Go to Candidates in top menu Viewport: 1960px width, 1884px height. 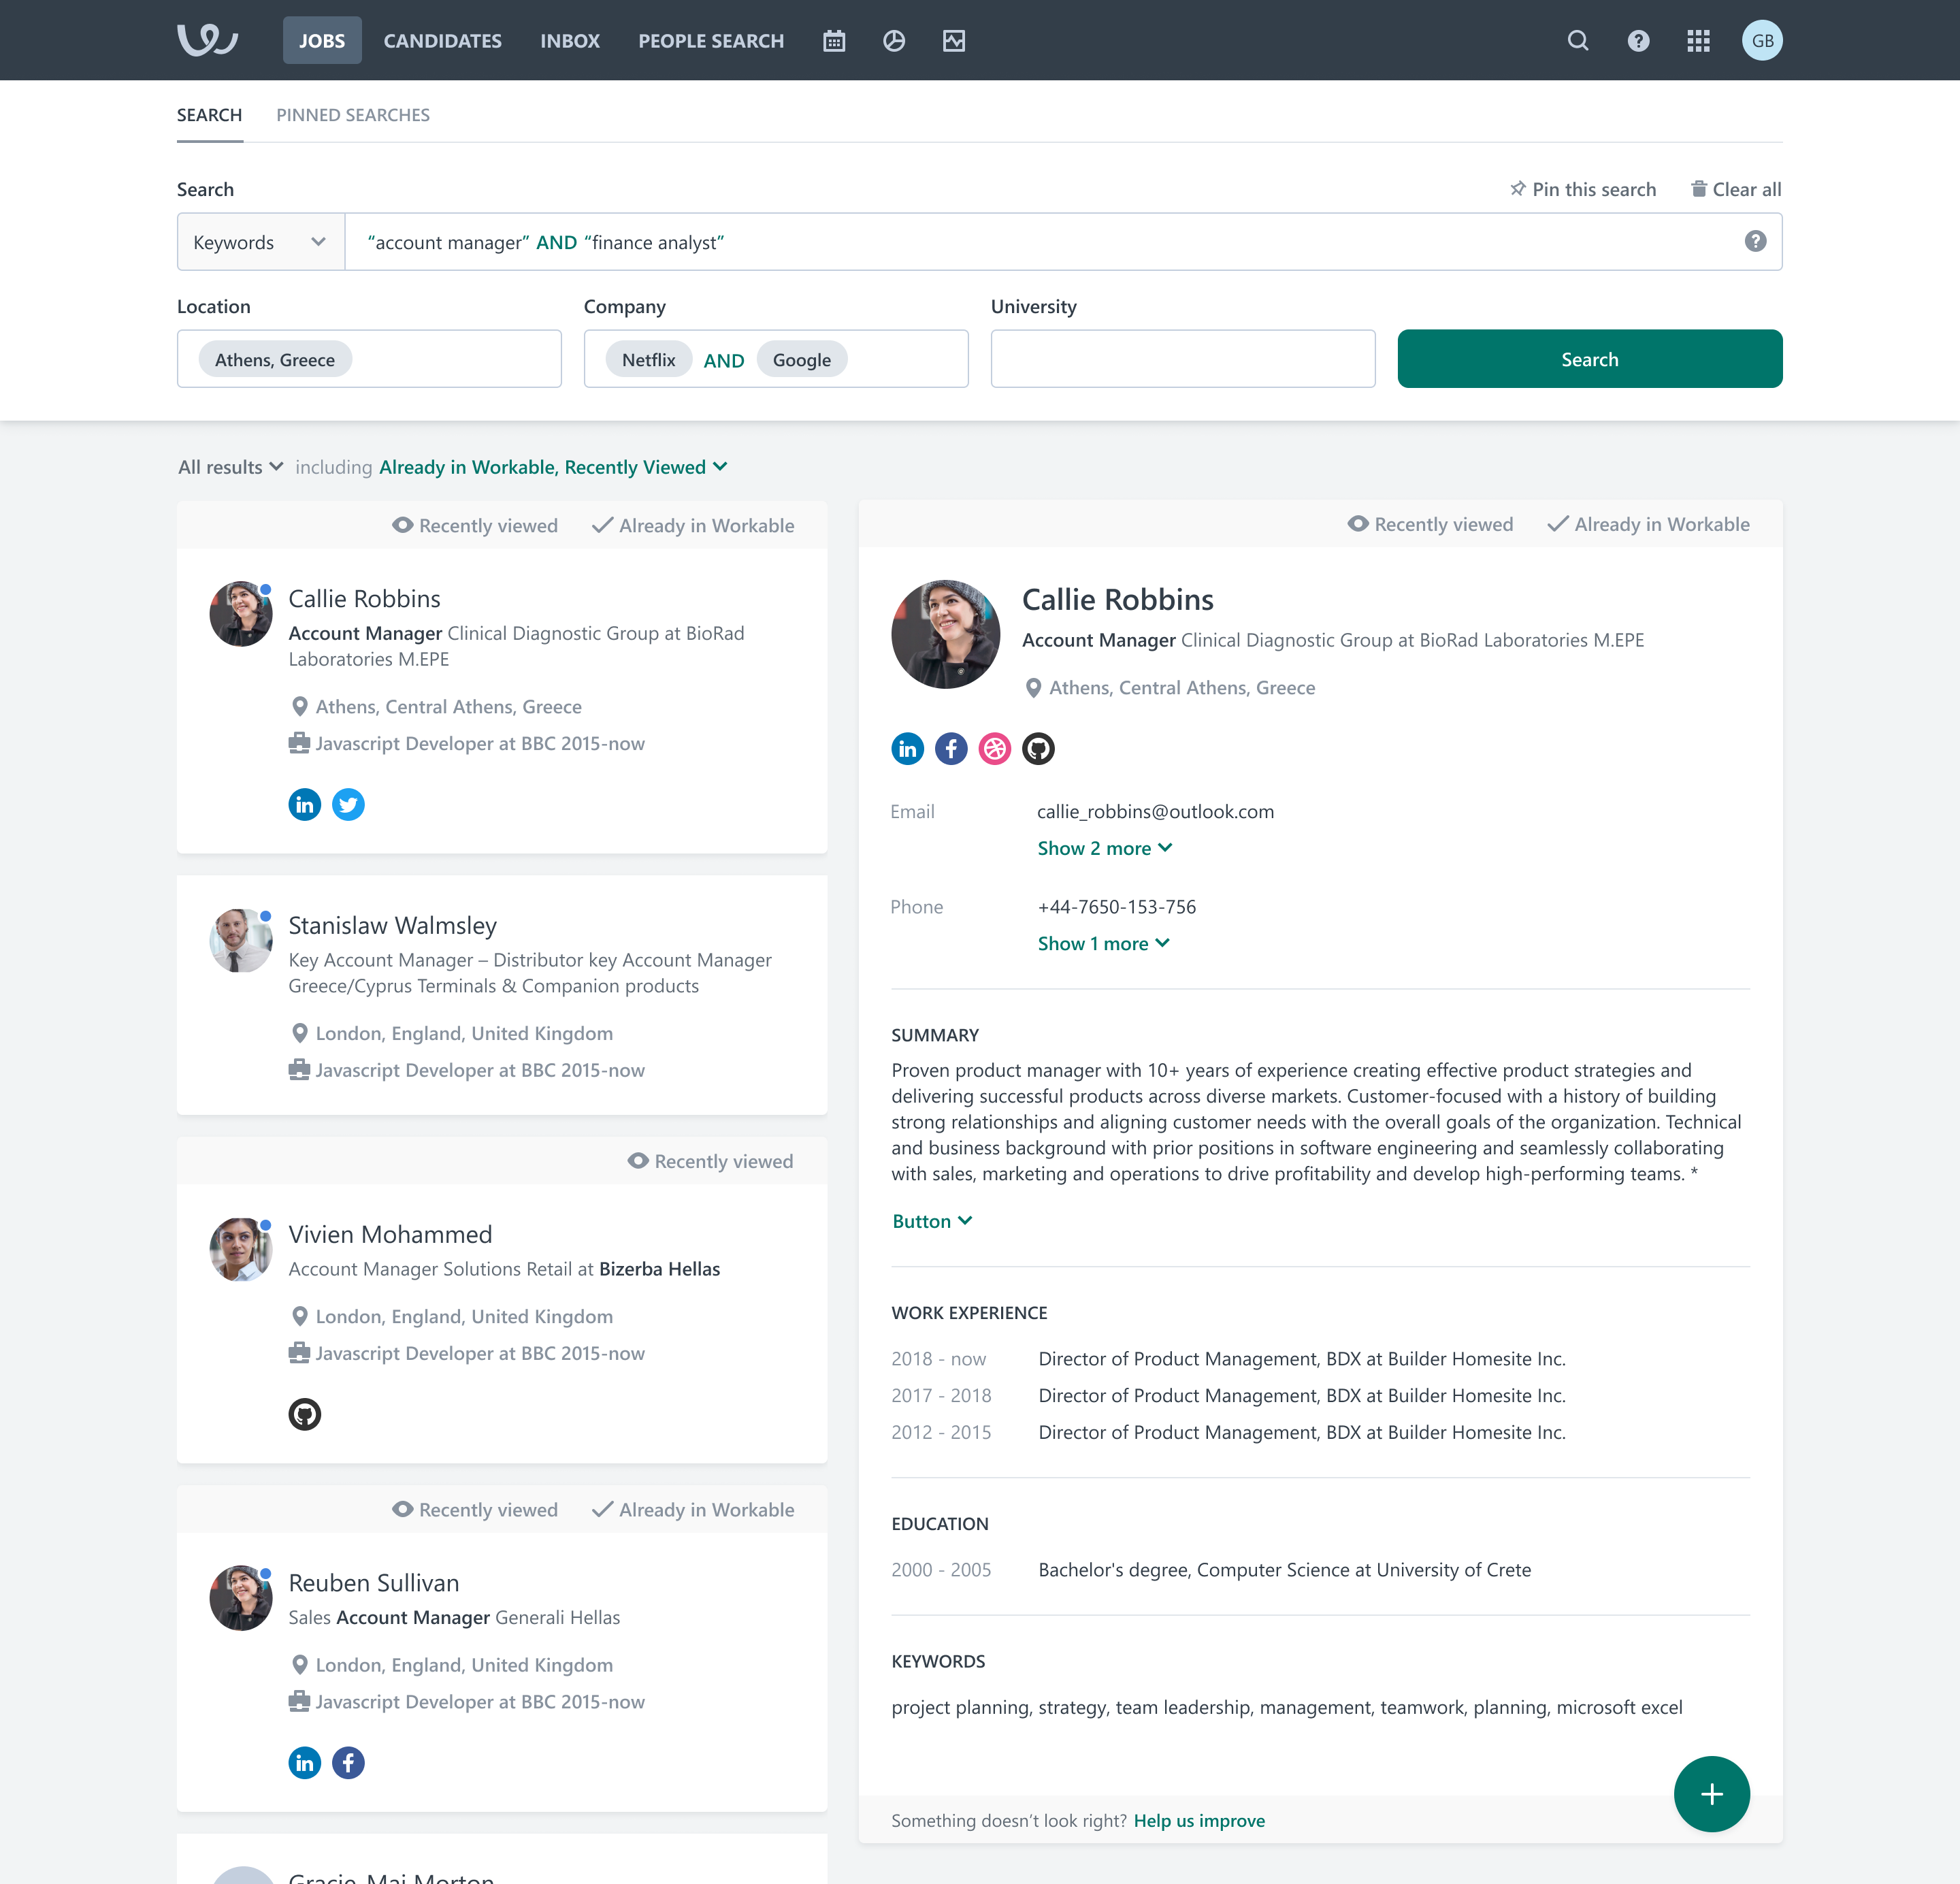(x=442, y=41)
